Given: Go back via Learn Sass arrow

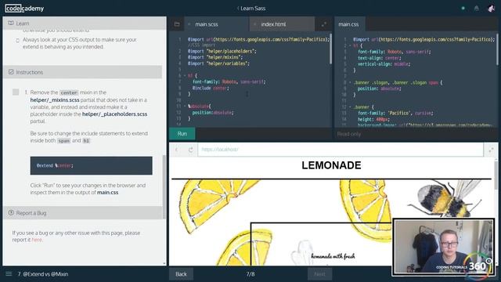Looking at the screenshot, I should pos(238,9).
